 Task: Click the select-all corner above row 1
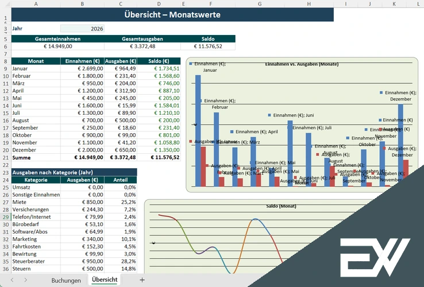[5, 3]
